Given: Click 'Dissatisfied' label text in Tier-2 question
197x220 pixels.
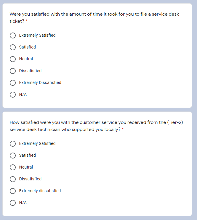Looking at the screenshot, I should pos(30,179).
